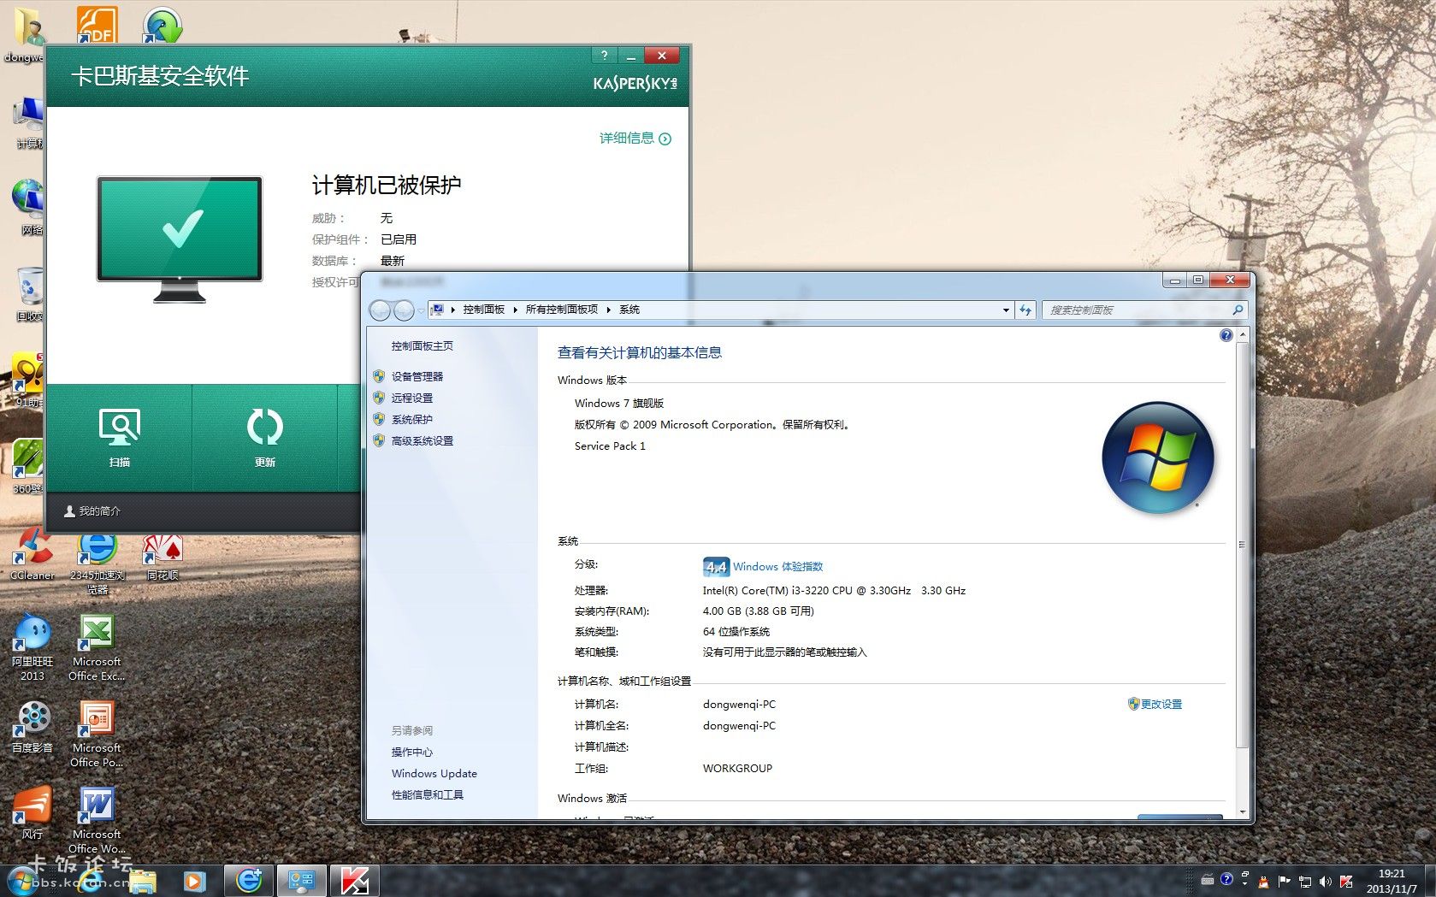Click the Forward arrow in System window
The width and height of the screenshot is (1436, 897).
[x=404, y=310]
